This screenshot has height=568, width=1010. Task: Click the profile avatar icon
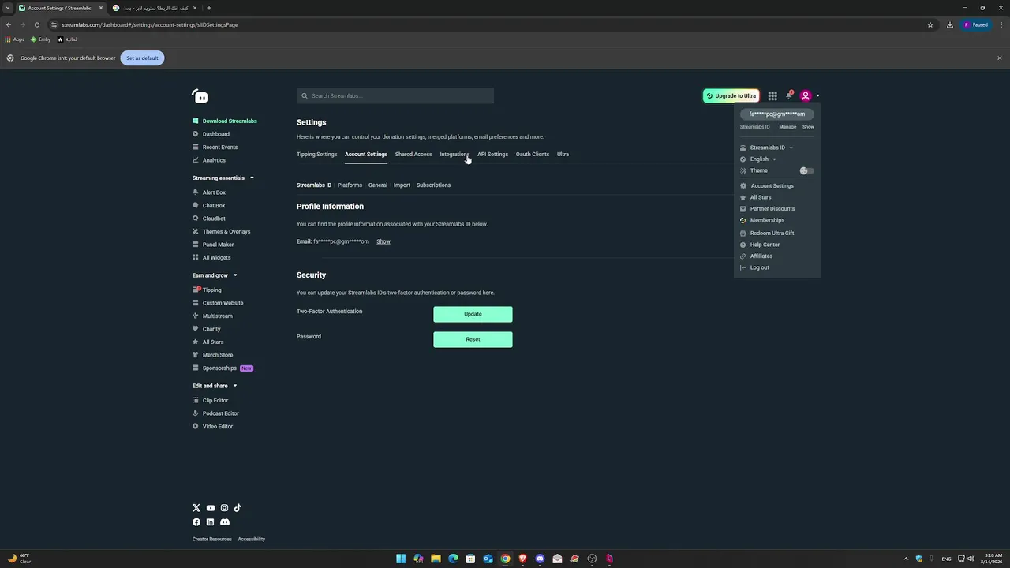pos(806,96)
